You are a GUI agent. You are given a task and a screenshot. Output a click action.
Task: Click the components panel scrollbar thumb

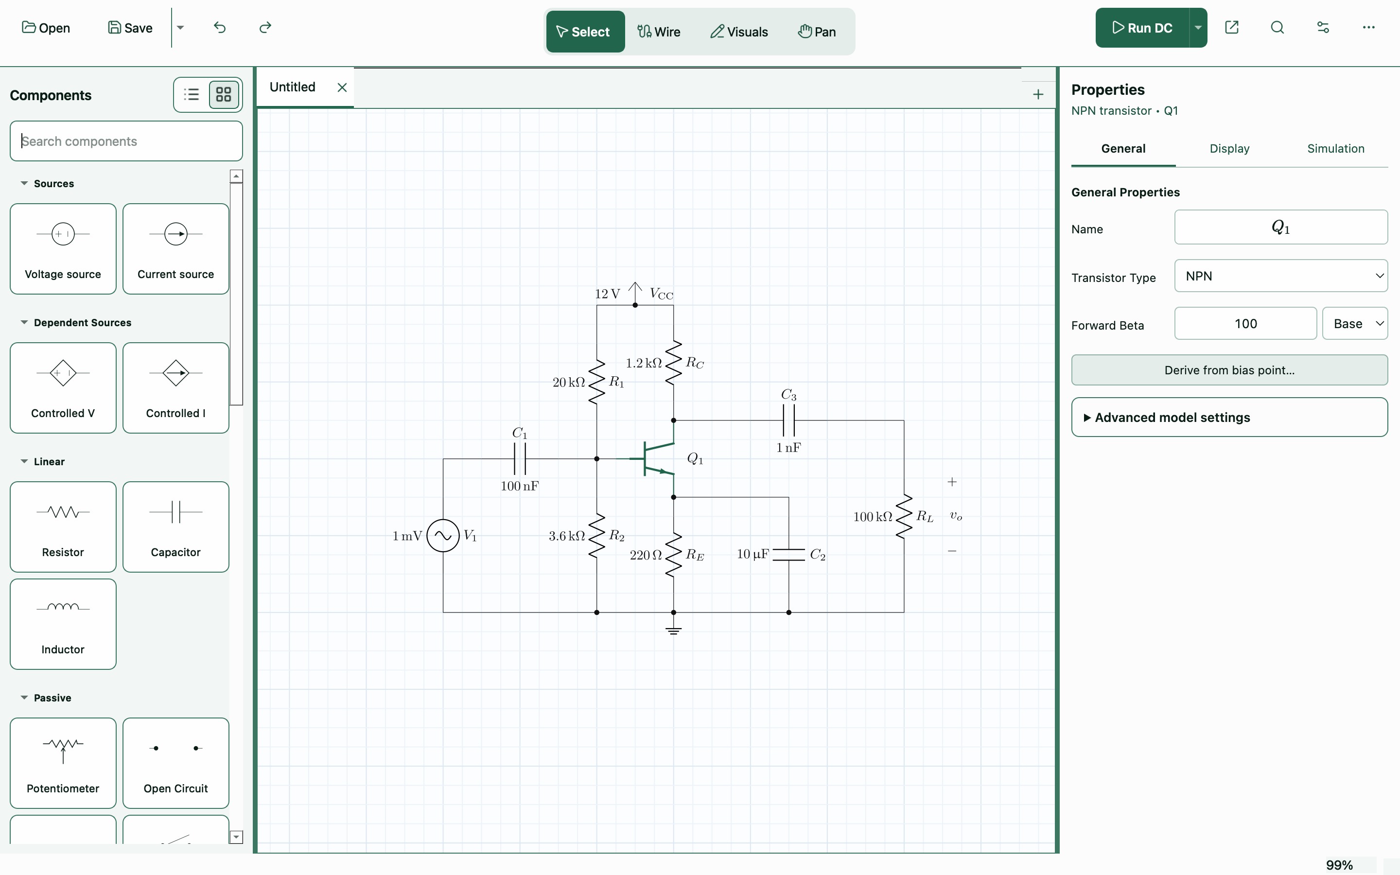click(x=236, y=294)
